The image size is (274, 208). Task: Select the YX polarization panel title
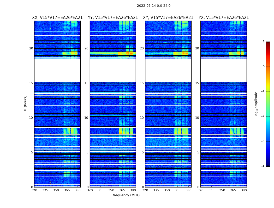coord(223,18)
